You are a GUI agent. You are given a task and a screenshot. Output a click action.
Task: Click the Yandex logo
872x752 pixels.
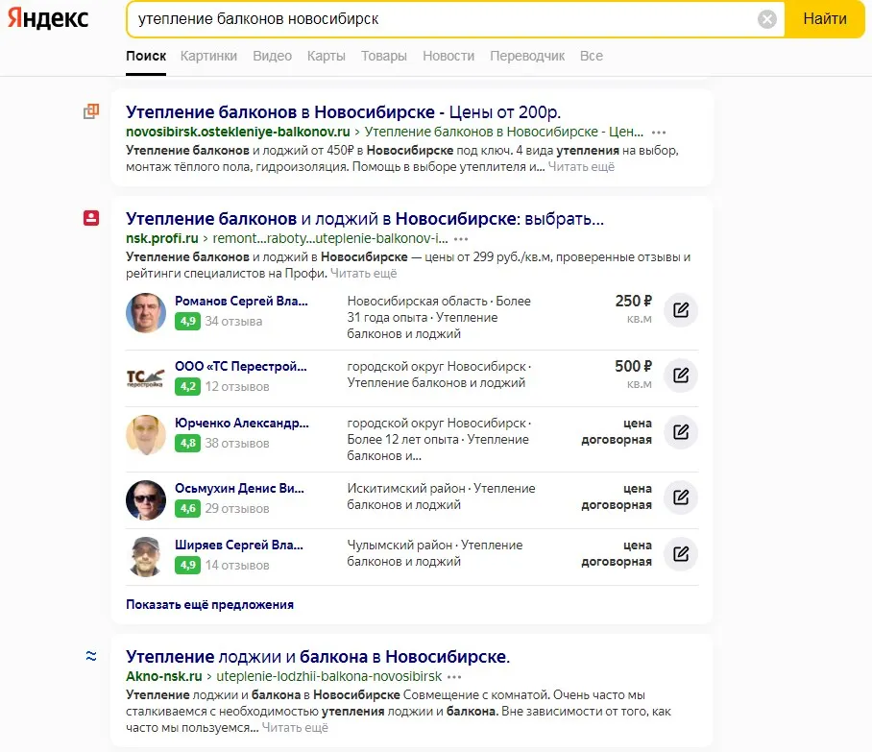point(48,18)
